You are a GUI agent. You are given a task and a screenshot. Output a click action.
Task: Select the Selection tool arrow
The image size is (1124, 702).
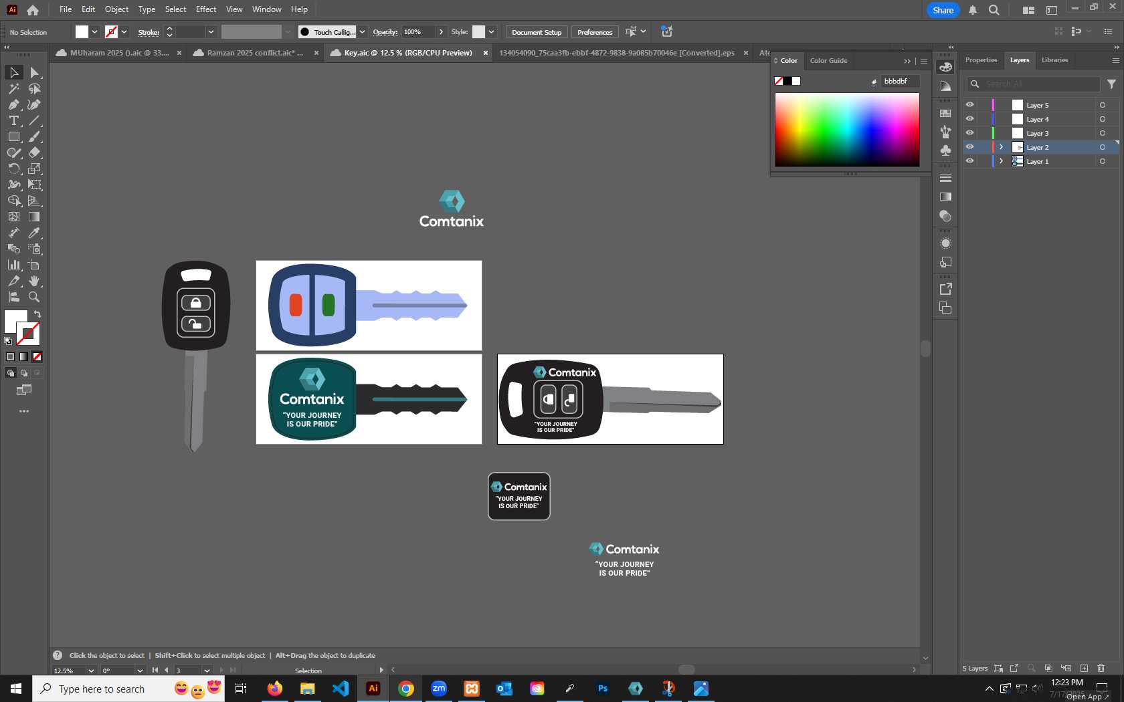[x=13, y=72]
